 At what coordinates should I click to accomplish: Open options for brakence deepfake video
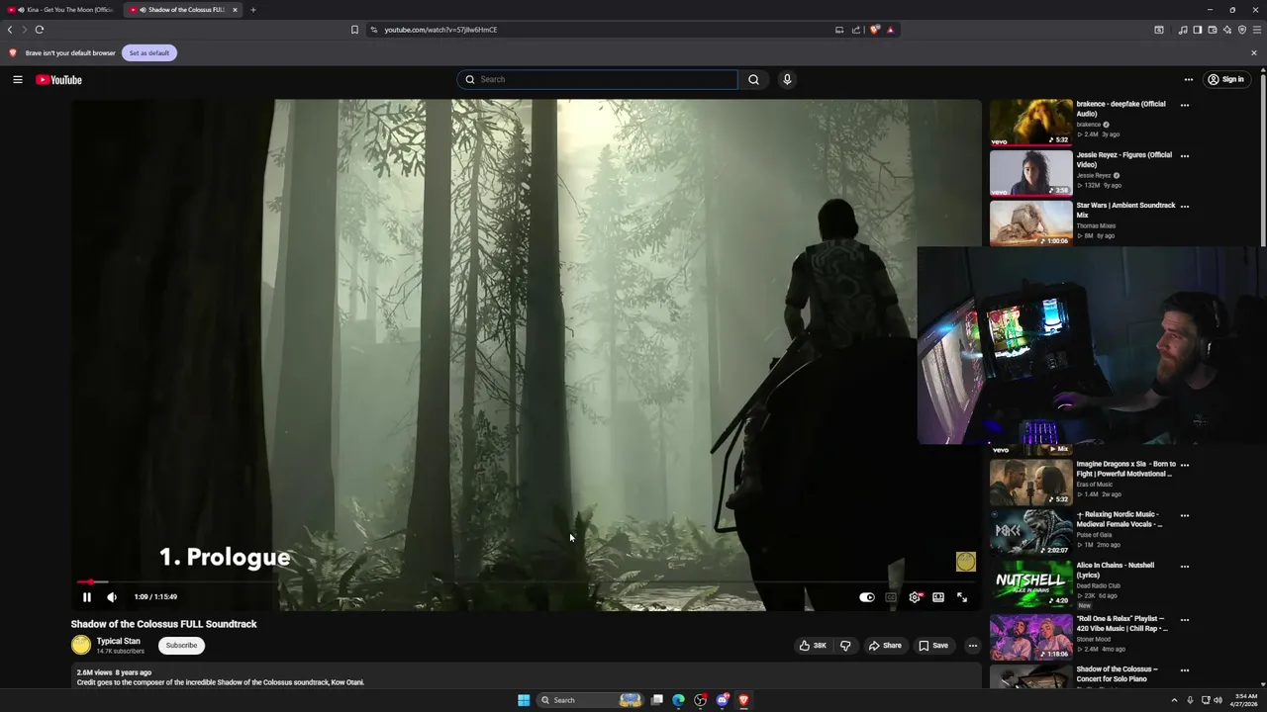pos(1185,105)
